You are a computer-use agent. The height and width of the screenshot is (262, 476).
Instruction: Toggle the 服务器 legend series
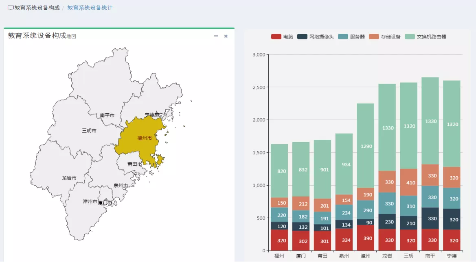pyautogui.click(x=351, y=37)
